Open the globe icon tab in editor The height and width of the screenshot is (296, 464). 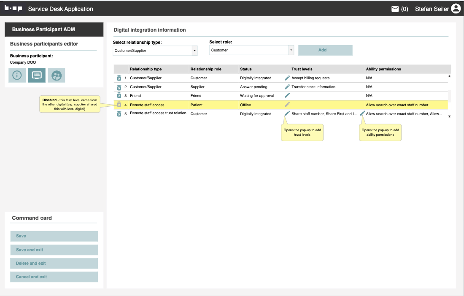point(57,75)
